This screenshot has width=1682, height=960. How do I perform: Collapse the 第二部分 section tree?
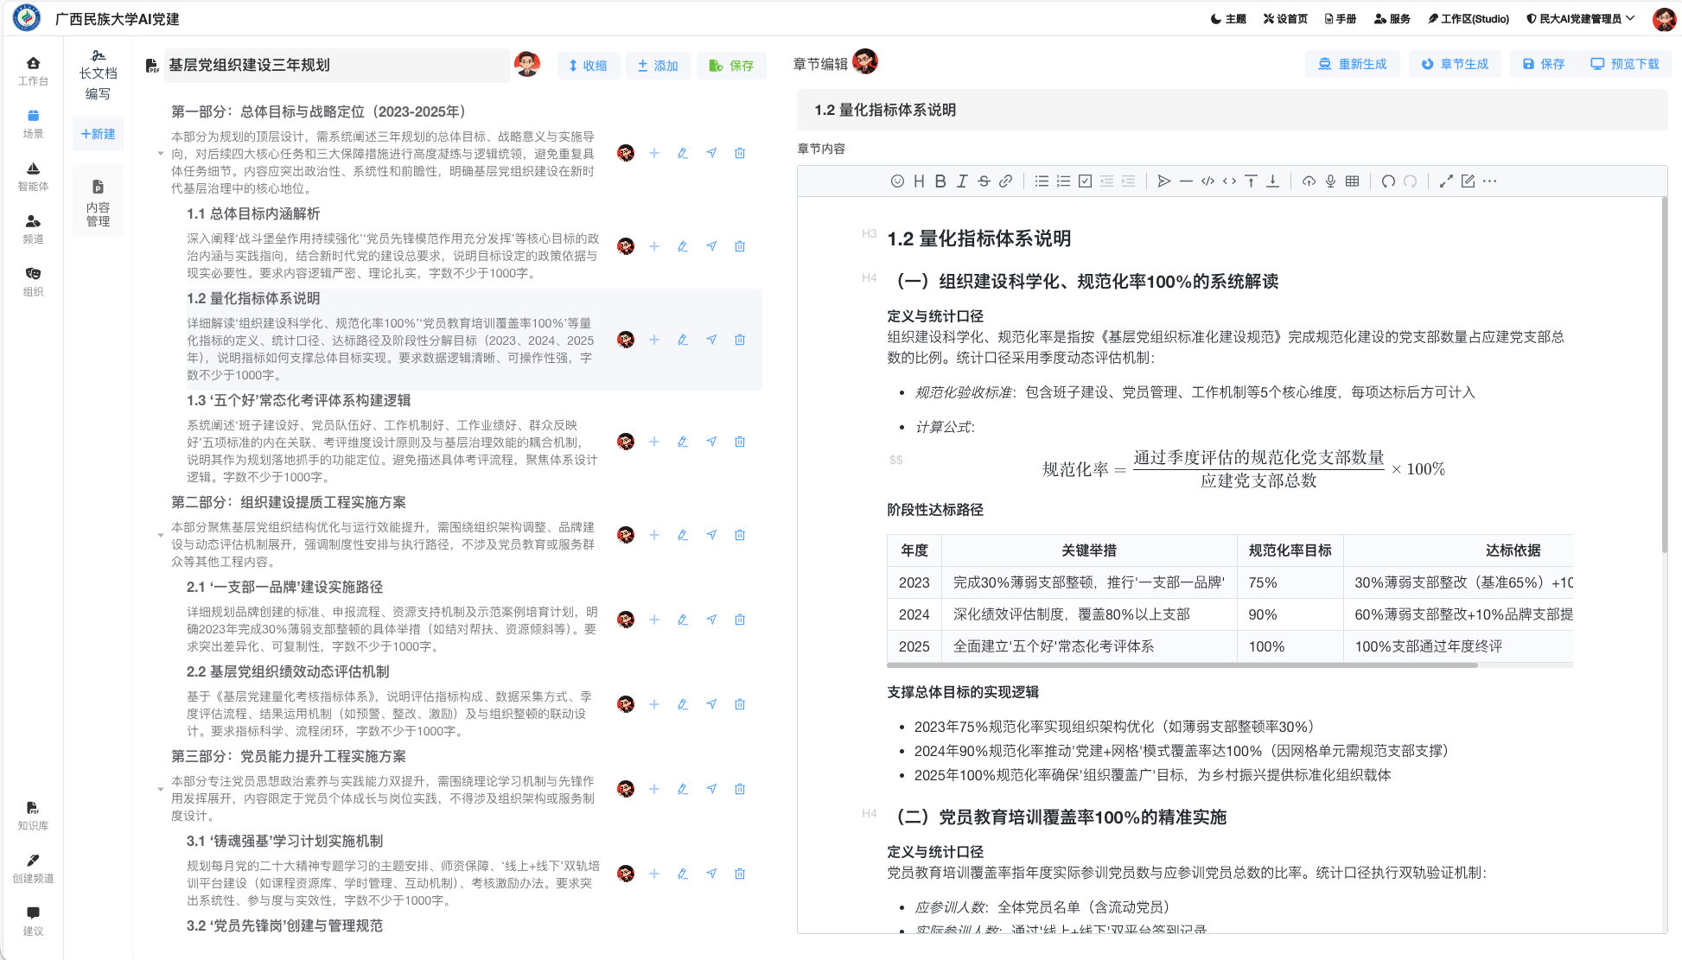tap(161, 536)
